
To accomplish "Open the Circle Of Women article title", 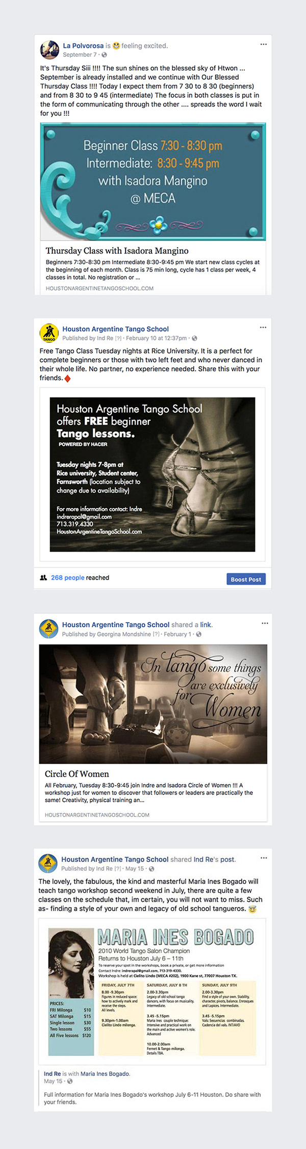I will [x=77, y=774].
